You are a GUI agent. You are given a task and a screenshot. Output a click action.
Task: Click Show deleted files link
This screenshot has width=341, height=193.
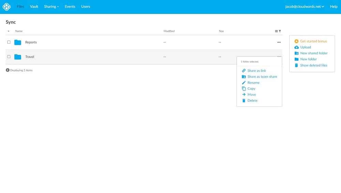click(x=314, y=65)
